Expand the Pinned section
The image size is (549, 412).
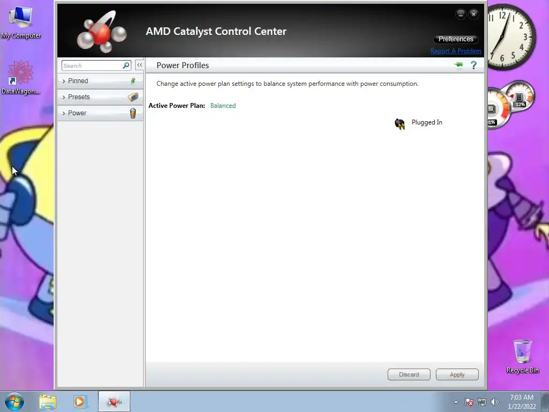pyautogui.click(x=100, y=81)
